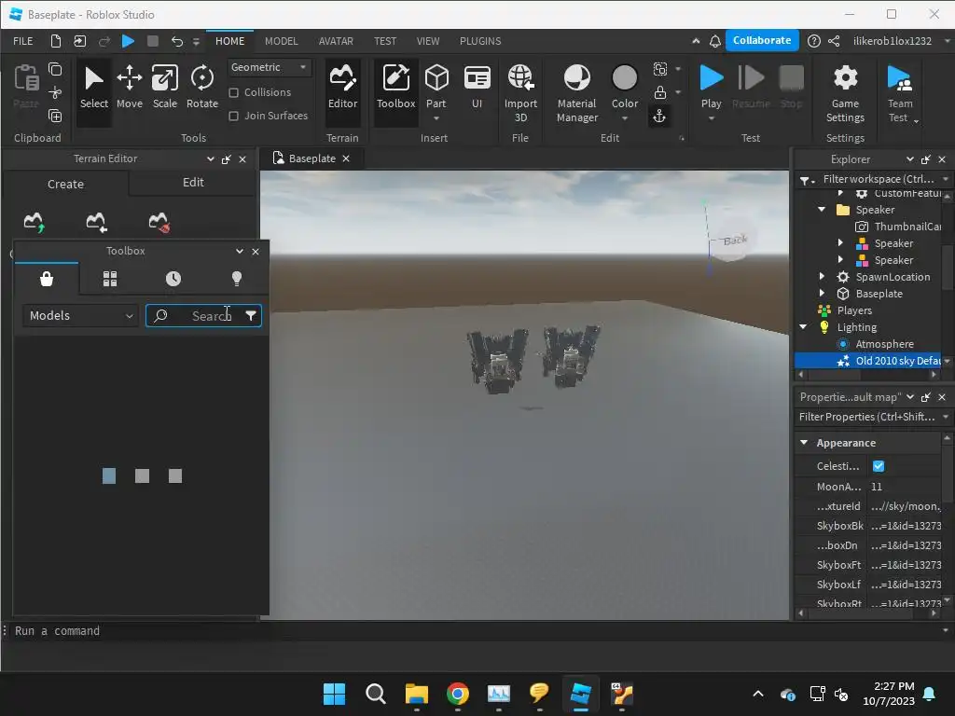The width and height of the screenshot is (955, 716).
Task: Open Toolbox Recent clock tab
Action: click(x=173, y=279)
